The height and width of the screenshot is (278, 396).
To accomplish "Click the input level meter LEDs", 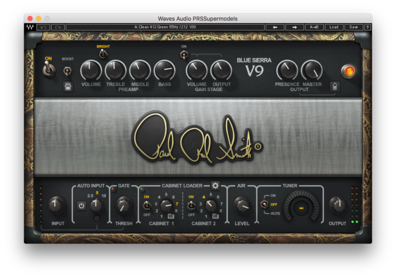I will pos(41,205).
